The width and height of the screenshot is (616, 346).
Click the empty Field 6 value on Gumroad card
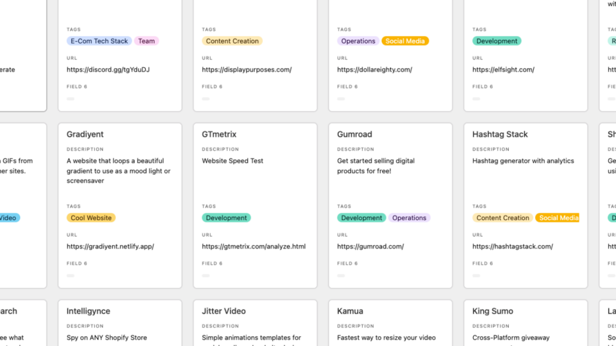[341, 276]
